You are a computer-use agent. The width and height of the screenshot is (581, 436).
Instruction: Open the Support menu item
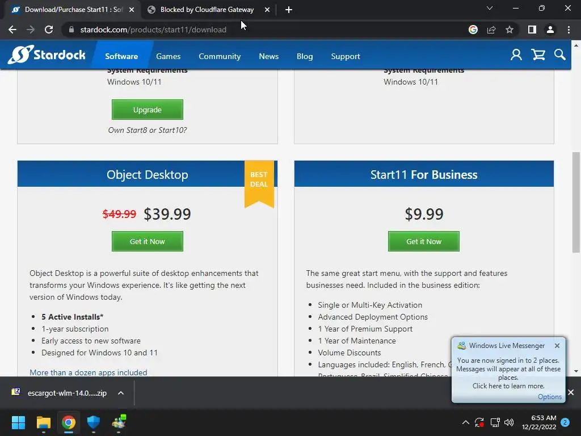coord(346,56)
